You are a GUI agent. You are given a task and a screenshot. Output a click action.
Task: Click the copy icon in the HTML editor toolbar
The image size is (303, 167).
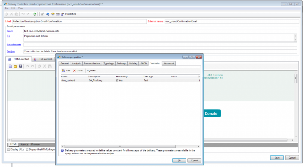pyautogui.click(x=40, y=66)
